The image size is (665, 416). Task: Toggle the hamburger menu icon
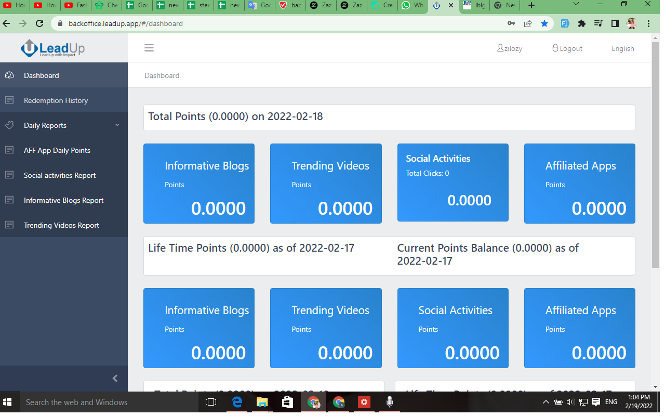[x=149, y=48]
